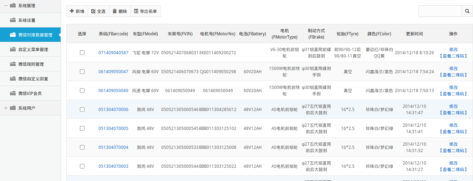This screenshot has width=473, height=181.
Task: Click the folder icon beside 系统设置
Action: pos(13,20)
